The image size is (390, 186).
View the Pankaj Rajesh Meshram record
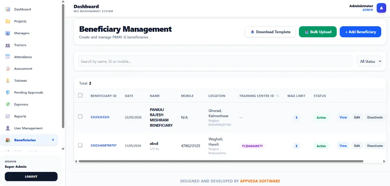click(343, 118)
